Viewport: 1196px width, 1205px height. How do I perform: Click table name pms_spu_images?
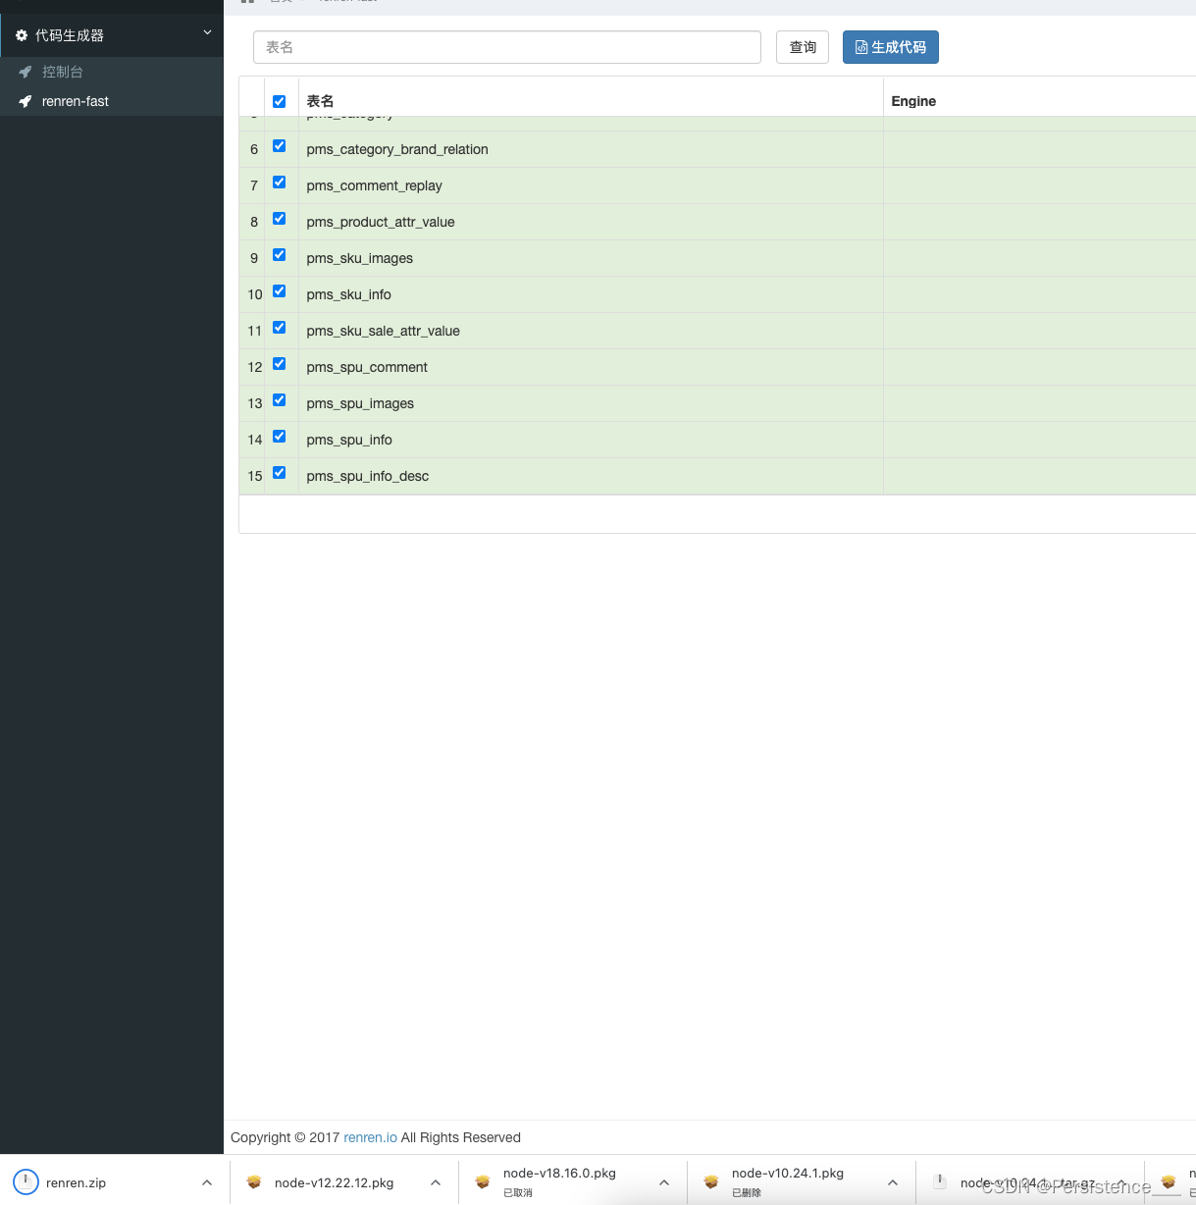(x=360, y=403)
